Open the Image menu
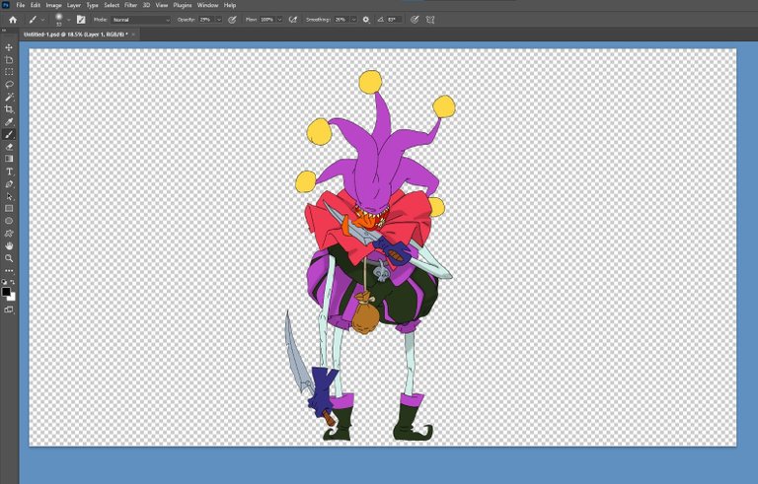This screenshot has height=484, width=758. click(53, 5)
